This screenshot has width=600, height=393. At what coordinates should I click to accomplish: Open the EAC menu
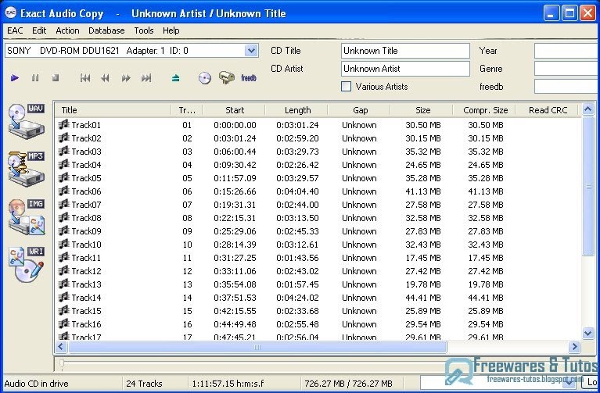(15, 30)
